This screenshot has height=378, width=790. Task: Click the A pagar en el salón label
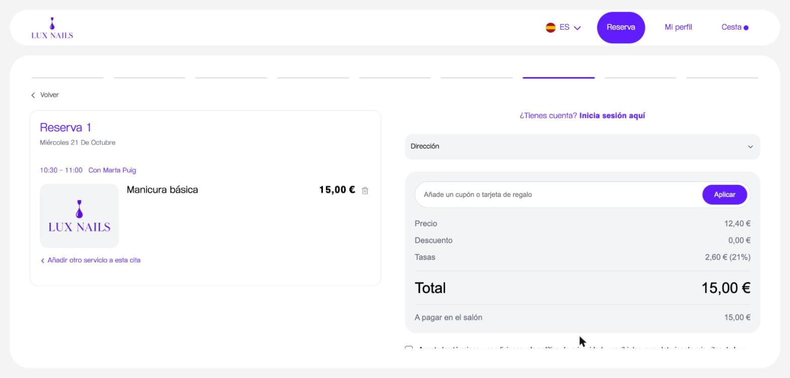(448, 318)
